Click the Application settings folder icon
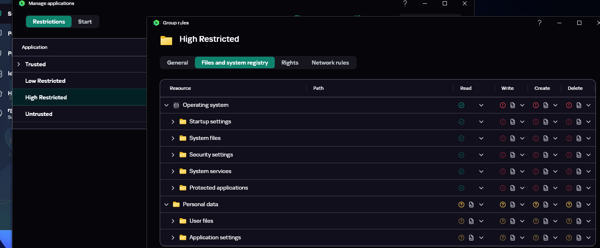Viewport: 600px width, 248px height. click(183, 238)
